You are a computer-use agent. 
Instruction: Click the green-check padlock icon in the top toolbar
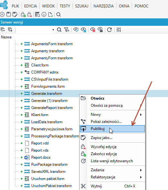point(23,15)
